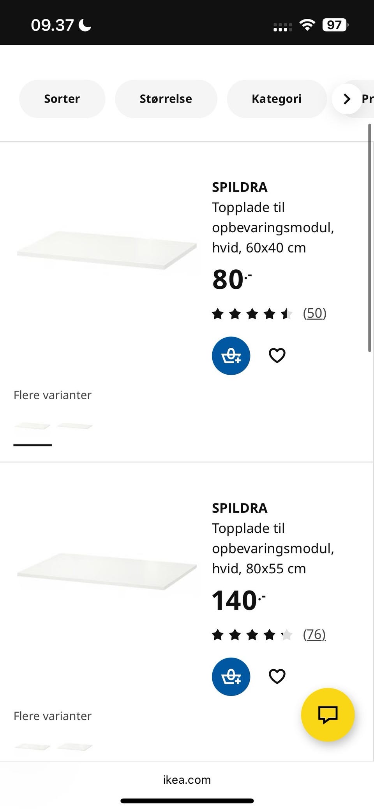Add the 80x55 cm SPILDRA topplade to basket
Viewport: 374px width, 811px height.
(231, 677)
